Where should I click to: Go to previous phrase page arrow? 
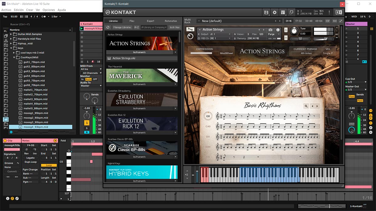pos(313,106)
